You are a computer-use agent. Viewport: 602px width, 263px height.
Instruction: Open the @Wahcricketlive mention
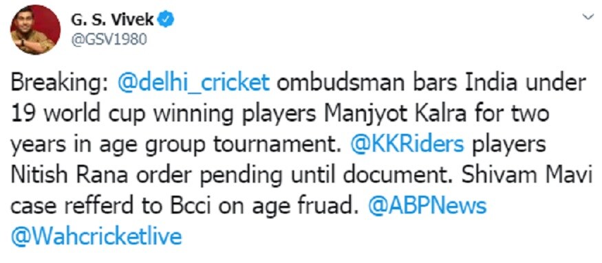[96, 238]
